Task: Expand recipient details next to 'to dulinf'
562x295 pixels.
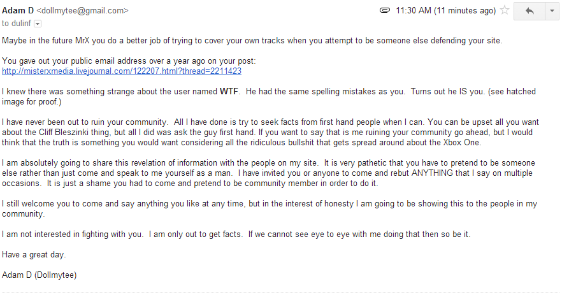Action: (37, 24)
